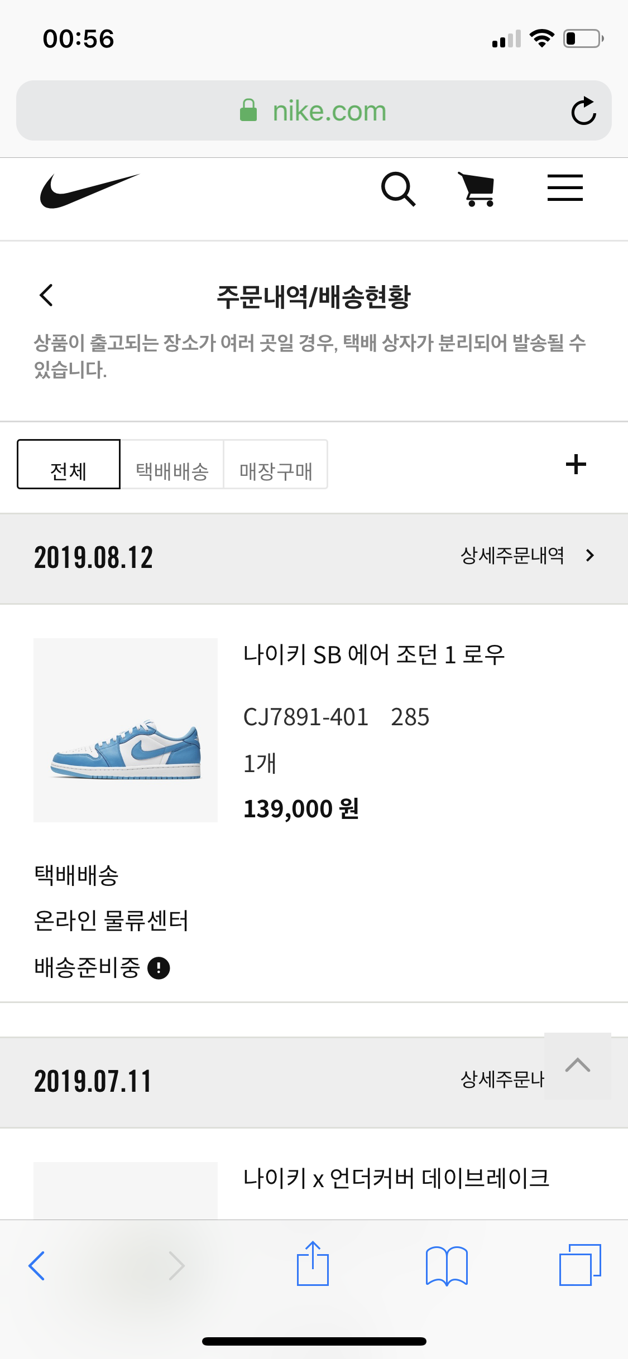Open the blue Jordan 1 Low thumbnail
The width and height of the screenshot is (628, 1359).
click(x=126, y=730)
